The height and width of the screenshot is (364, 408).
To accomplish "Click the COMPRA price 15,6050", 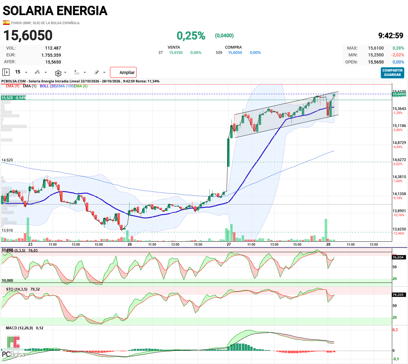I will [235, 53].
